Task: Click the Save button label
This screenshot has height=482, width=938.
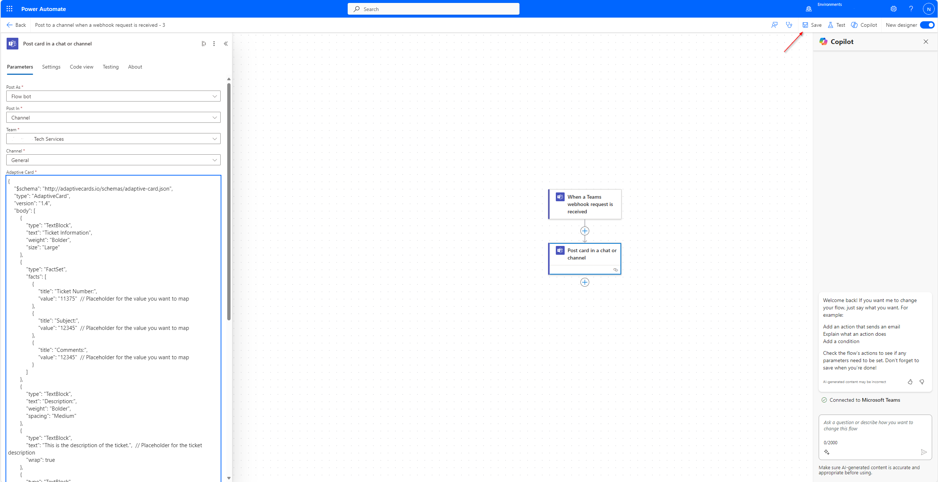Action: pyautogui.click(x=816, y=25)
